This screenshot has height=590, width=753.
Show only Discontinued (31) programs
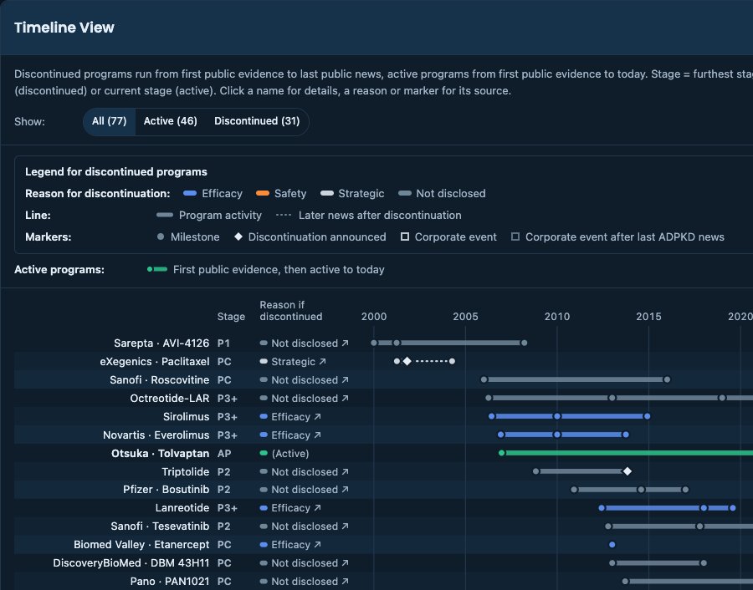[x=257, y=121]
